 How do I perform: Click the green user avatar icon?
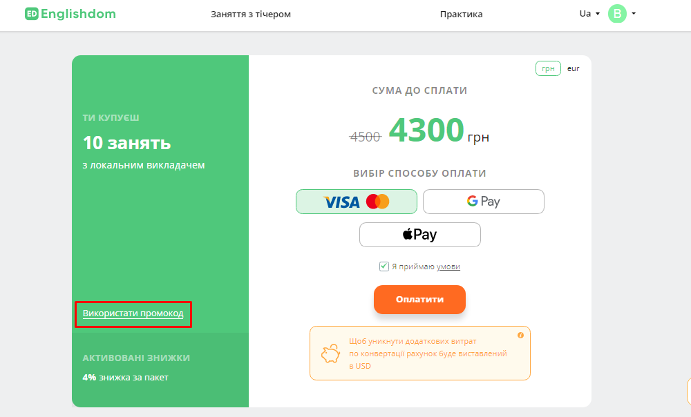617,14
